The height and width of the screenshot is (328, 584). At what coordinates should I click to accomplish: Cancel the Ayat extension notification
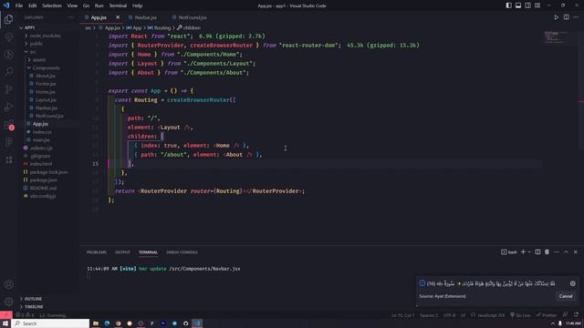pos(566,296)
